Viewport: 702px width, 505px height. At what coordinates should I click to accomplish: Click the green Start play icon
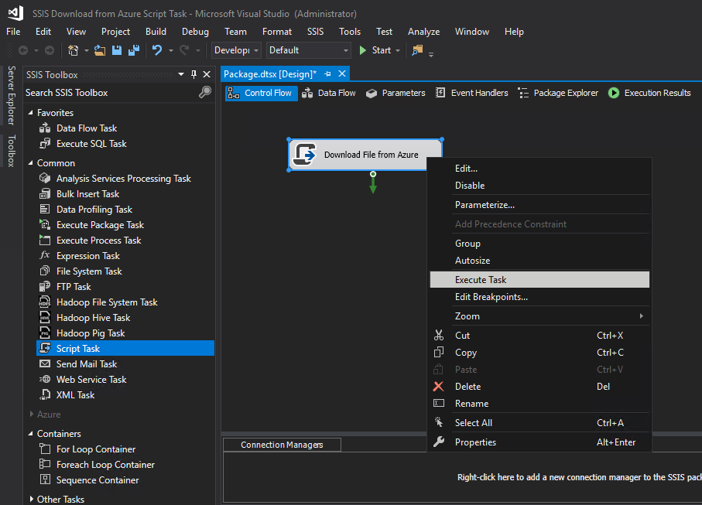[x=363, y=50]
